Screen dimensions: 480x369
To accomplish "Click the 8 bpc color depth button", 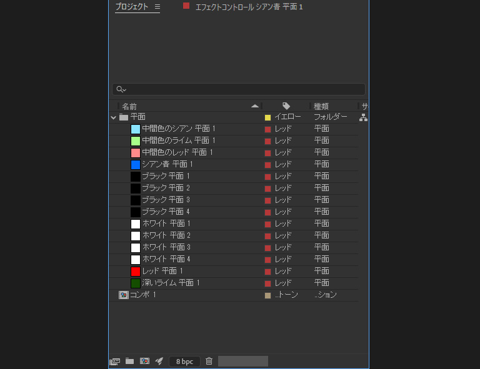I will 184,362.
